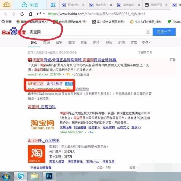
Task: Open the 搜索工具 filter
Action: pyautogui.click(x=145, y=52)
